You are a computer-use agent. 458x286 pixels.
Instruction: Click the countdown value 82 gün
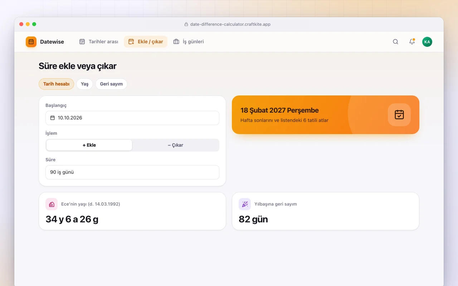click(253, 219)
